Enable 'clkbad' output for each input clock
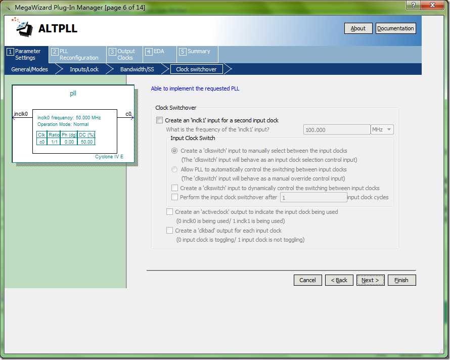This screenshot has height=360, width=450. 169,231
